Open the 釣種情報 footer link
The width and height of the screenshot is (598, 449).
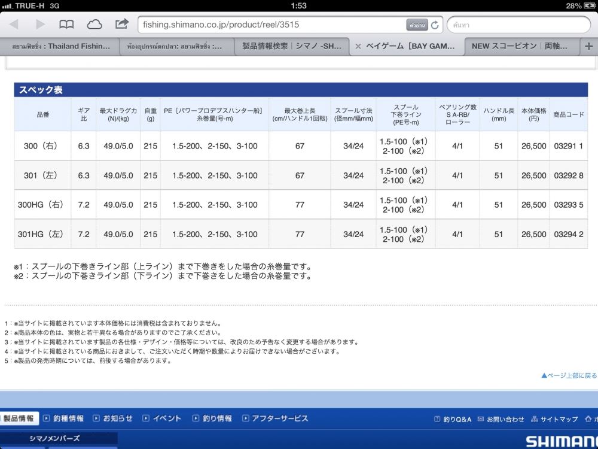(x=64, y=418)
